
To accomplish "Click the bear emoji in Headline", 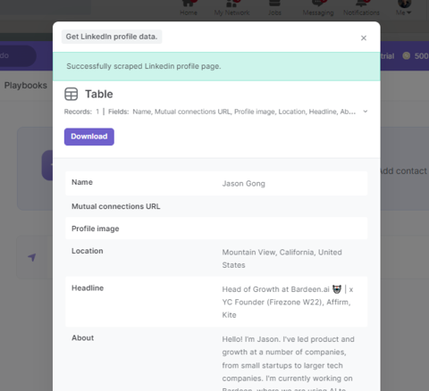I will pos(337,289).
